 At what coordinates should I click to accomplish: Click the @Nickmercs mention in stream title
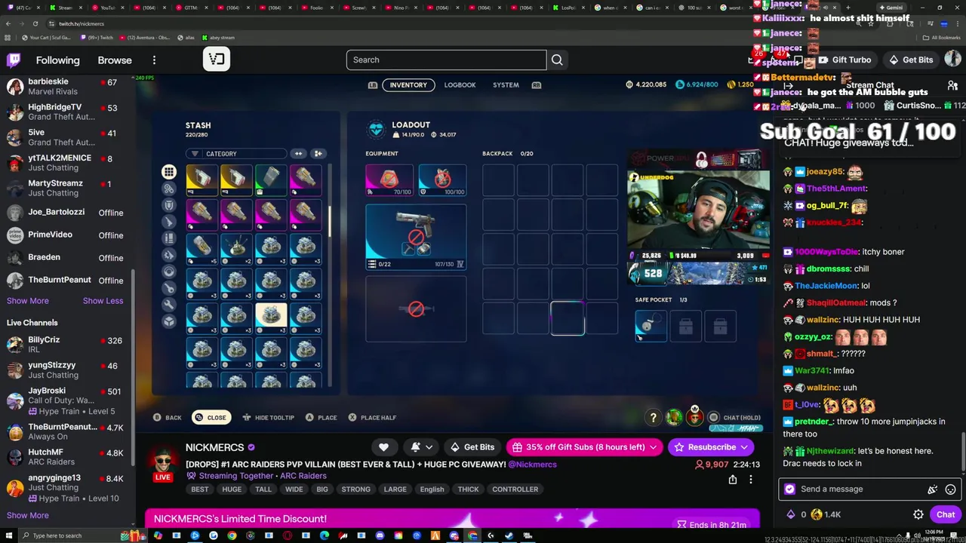pos(532,465)
